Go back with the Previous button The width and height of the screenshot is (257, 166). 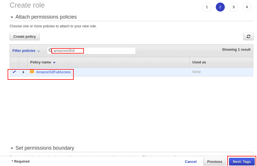pyautogui.click(x=215, y=161)
